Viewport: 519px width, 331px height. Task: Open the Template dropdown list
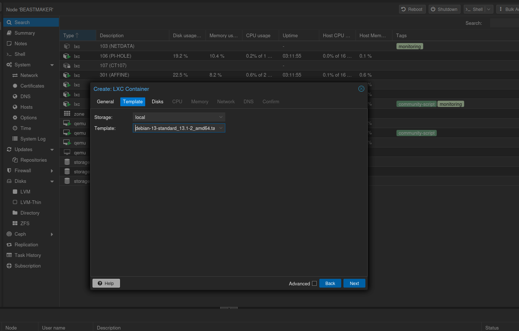(221, 128)
